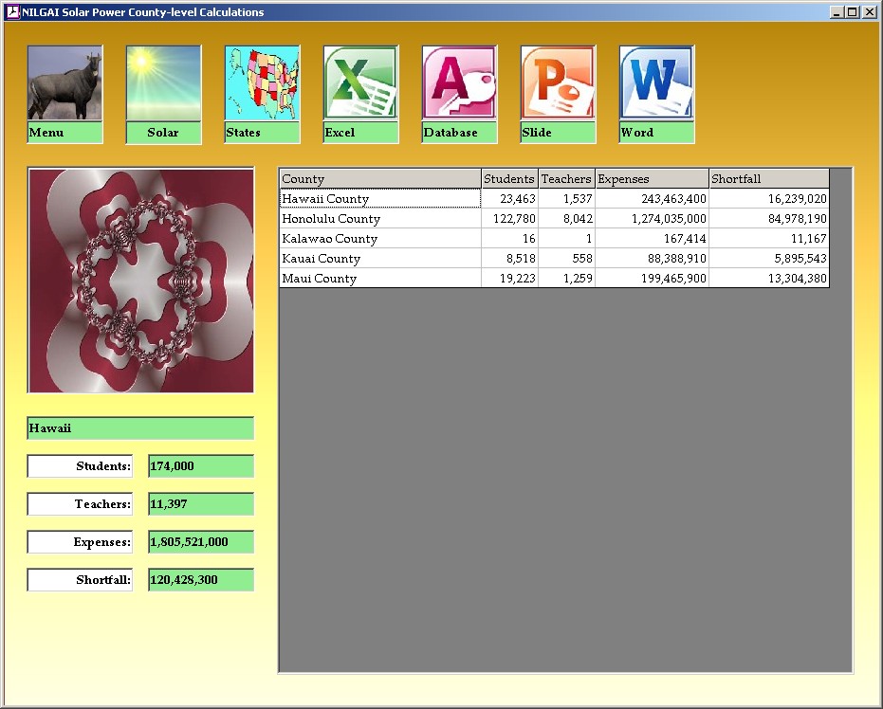Click the fractal image thumbnail
The height and width of the screenshot is (709, 883).
pos(140,281)
